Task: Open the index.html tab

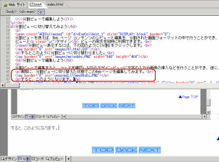Action: pos(55,4)
